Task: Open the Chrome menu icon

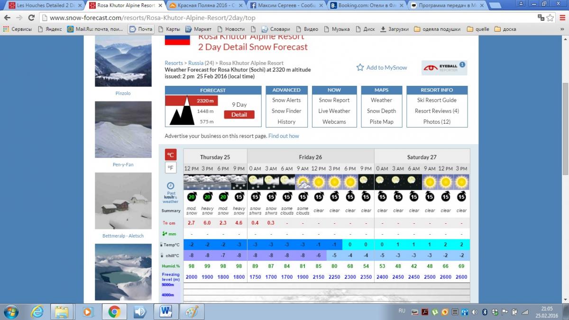Action: click(x=562, y=18)
